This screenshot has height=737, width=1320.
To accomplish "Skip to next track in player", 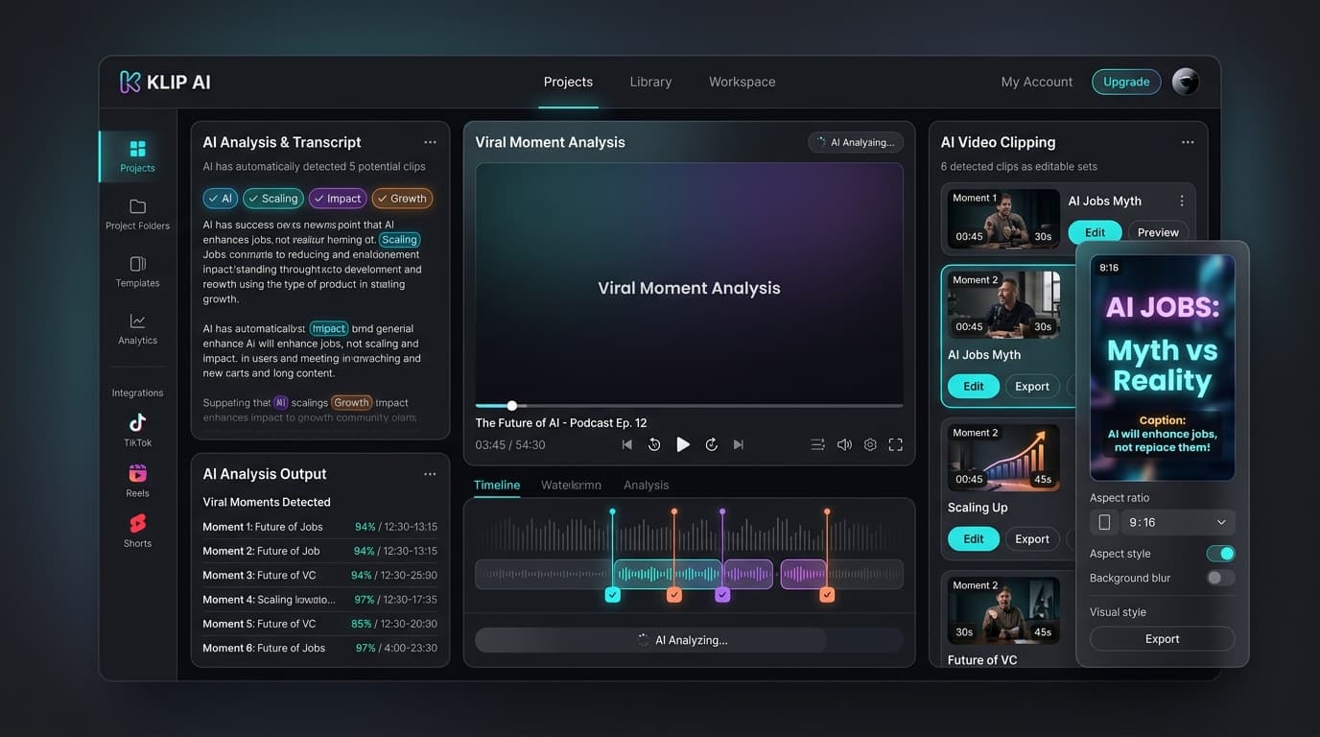I will [x=739, y=444].
